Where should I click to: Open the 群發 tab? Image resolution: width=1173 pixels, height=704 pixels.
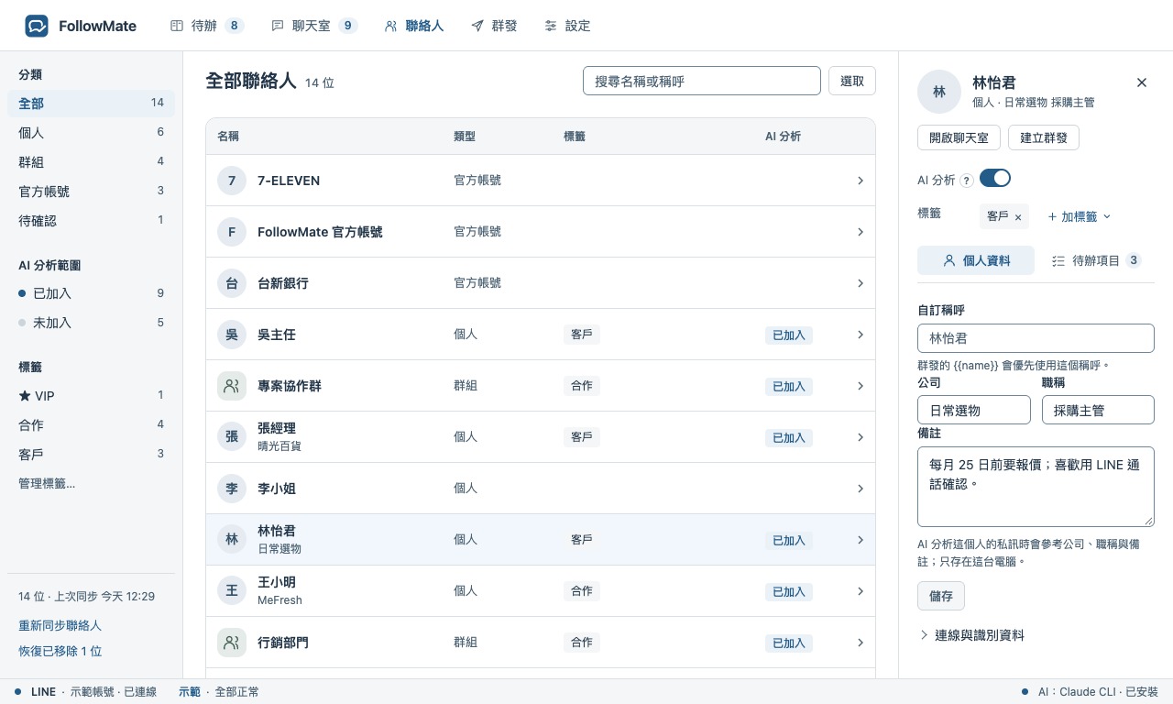[494, 26]
